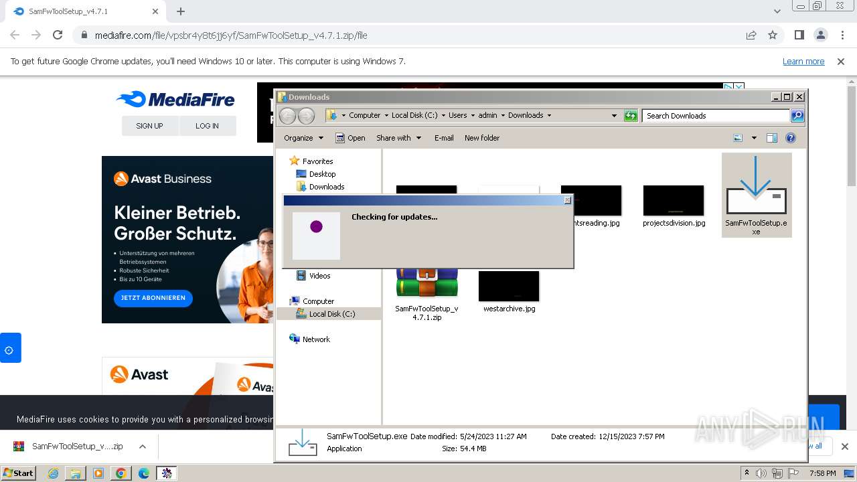Open the Windows Start menu
This screenshot has height=482, width=857.
(19, 473)
